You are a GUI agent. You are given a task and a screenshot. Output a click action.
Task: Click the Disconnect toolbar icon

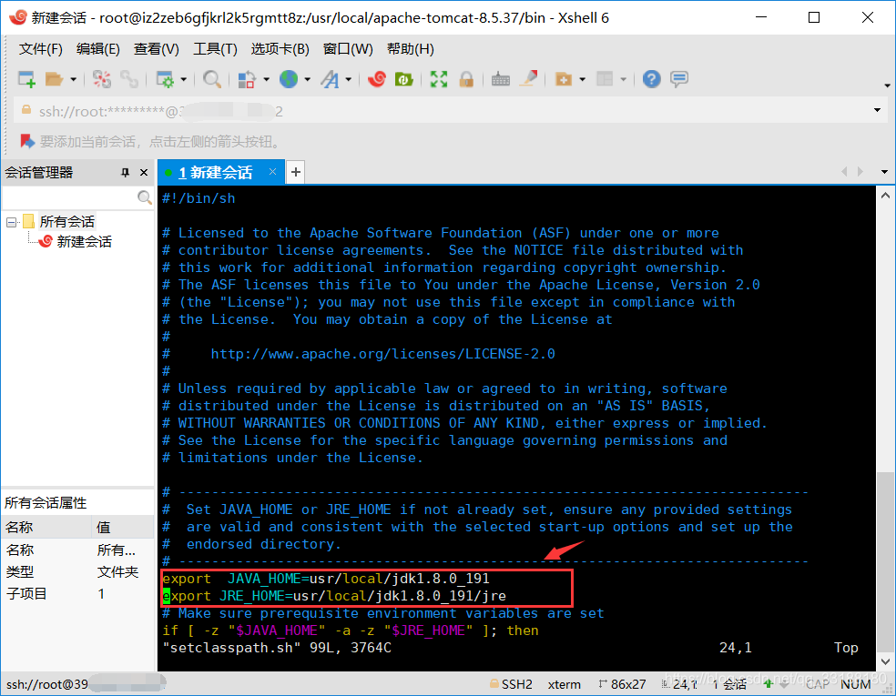click(x=102, y=79)
